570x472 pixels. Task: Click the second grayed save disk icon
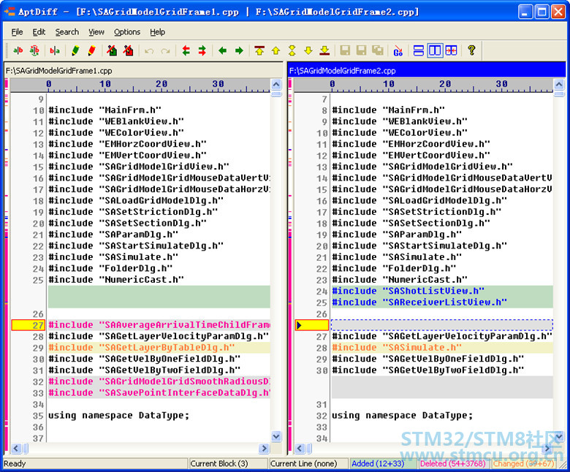(x=361, y=50)
